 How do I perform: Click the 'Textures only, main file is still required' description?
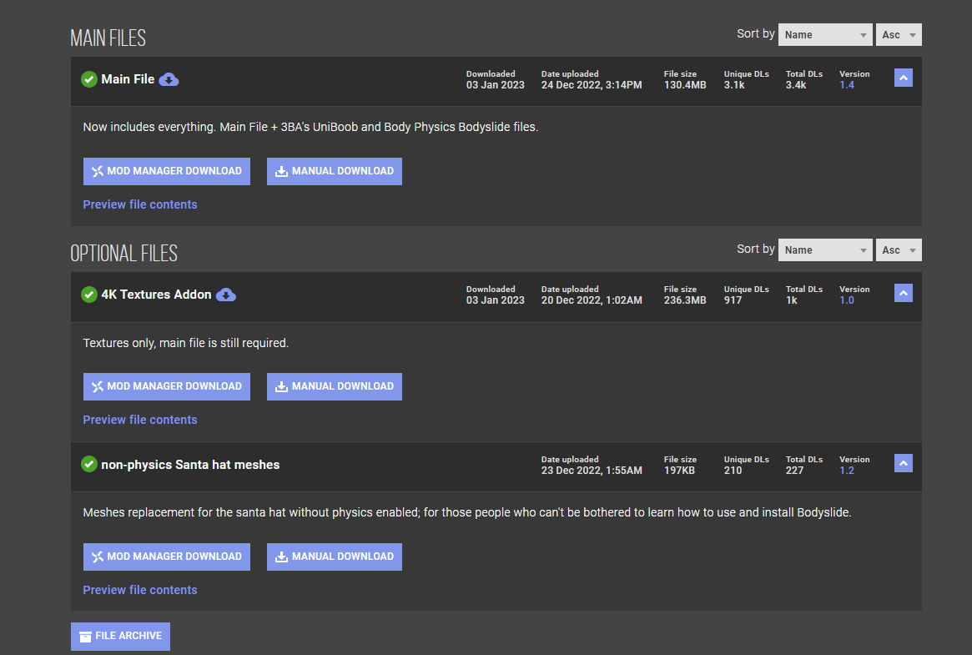pyautogui.click(x=186, y=343)
